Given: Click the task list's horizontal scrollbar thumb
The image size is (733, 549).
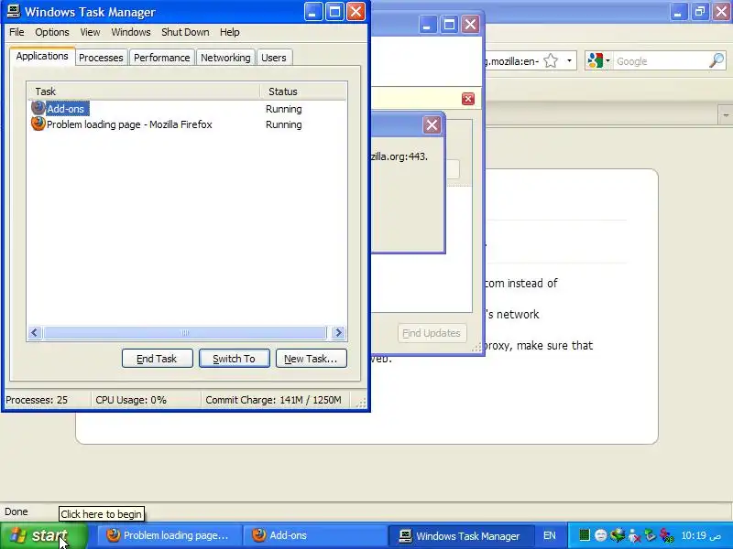Looking at the screenshot, I should (x=185, y=332).
